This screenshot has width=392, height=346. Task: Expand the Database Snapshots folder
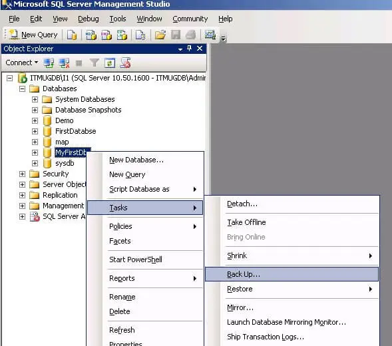click(x=35, y=110)
